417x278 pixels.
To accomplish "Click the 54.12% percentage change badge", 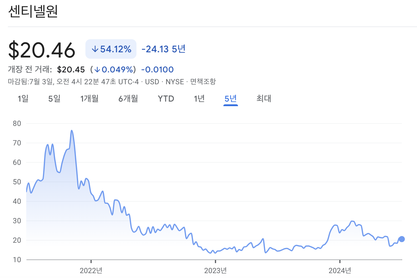I will [111, 49].
